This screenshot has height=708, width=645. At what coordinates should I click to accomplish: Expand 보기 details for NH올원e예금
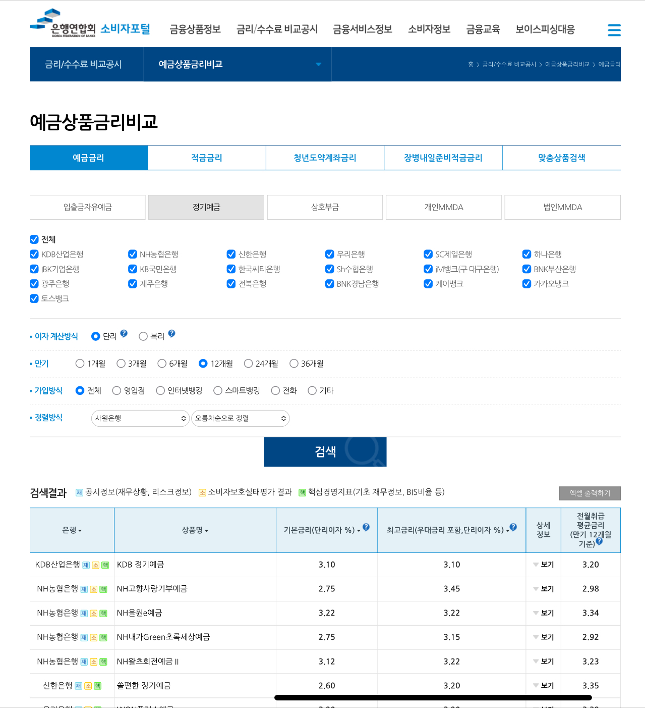pyautogui.click(x=544, y=613)
